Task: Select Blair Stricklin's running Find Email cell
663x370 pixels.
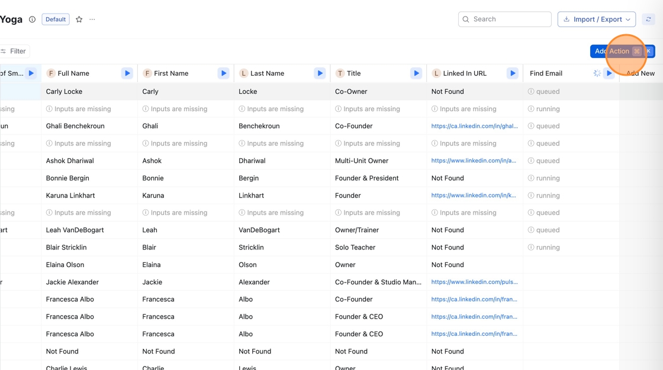Action: pos(571,247)
